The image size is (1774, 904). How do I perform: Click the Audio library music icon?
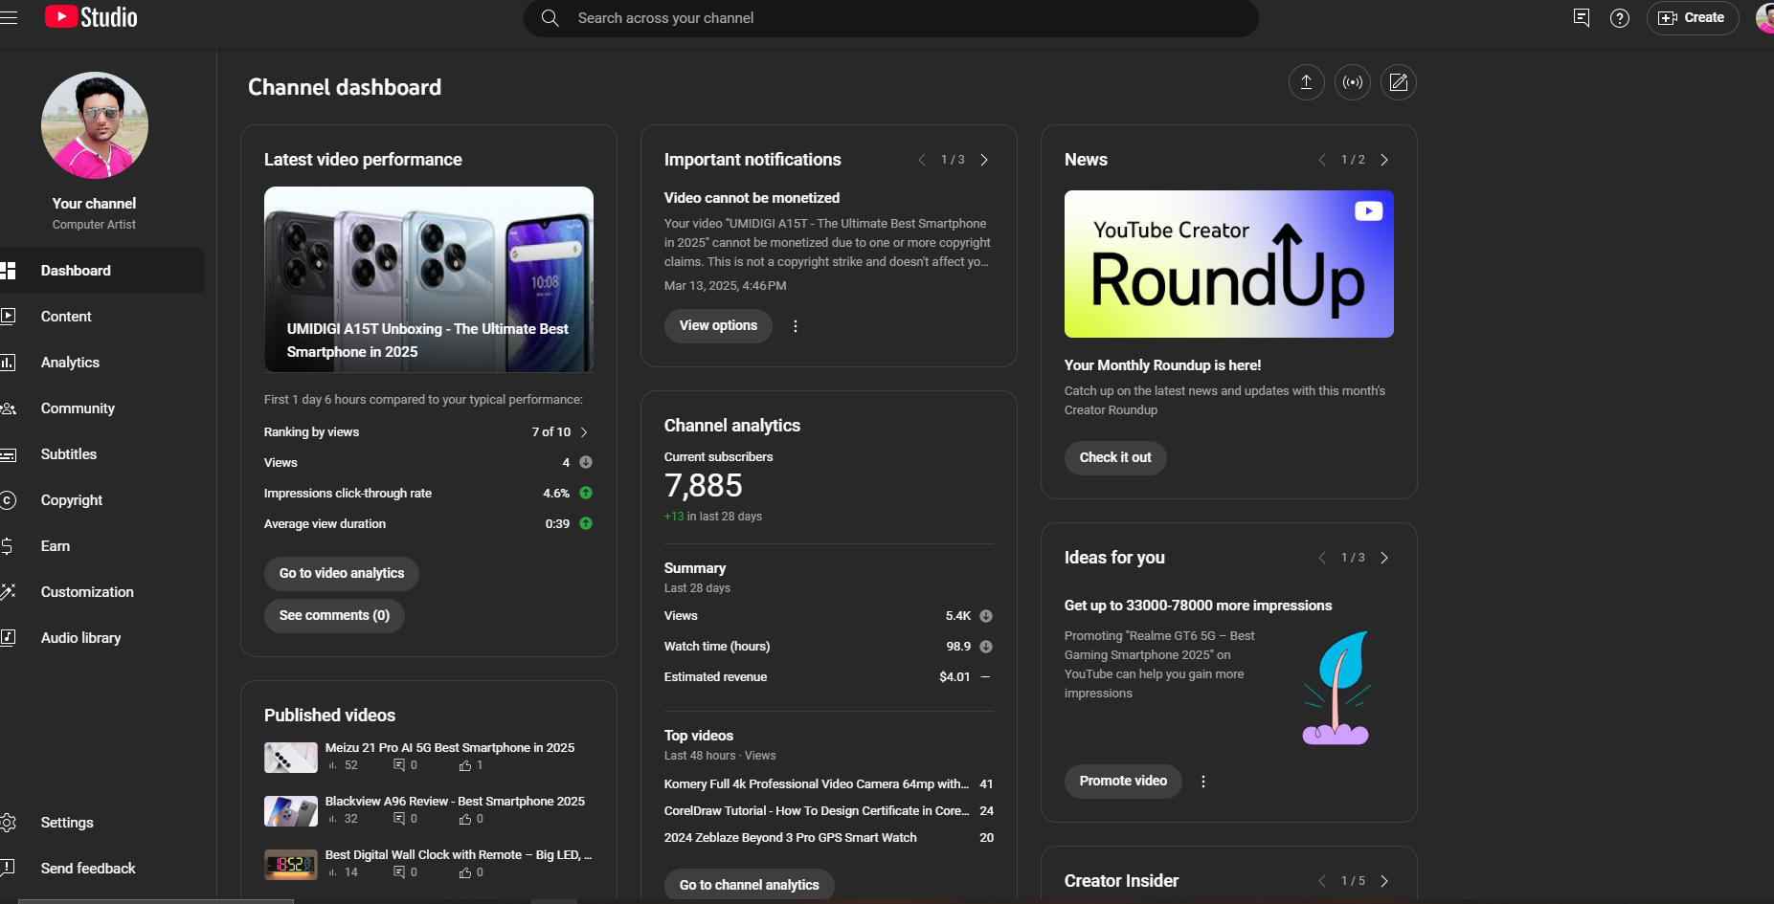click(x=8, y=638)
